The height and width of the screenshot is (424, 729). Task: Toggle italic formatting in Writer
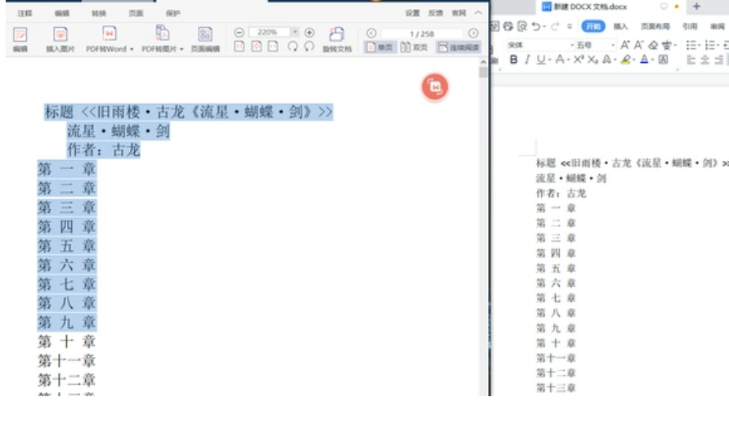tap(527, 60)
